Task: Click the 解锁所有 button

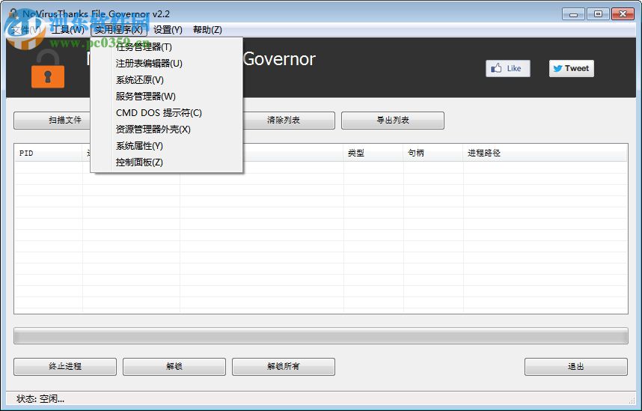Action: click(284, 367)
